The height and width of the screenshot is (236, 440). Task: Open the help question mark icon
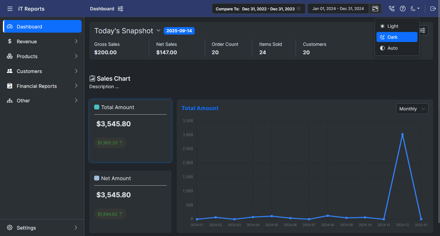pos(403,9)
